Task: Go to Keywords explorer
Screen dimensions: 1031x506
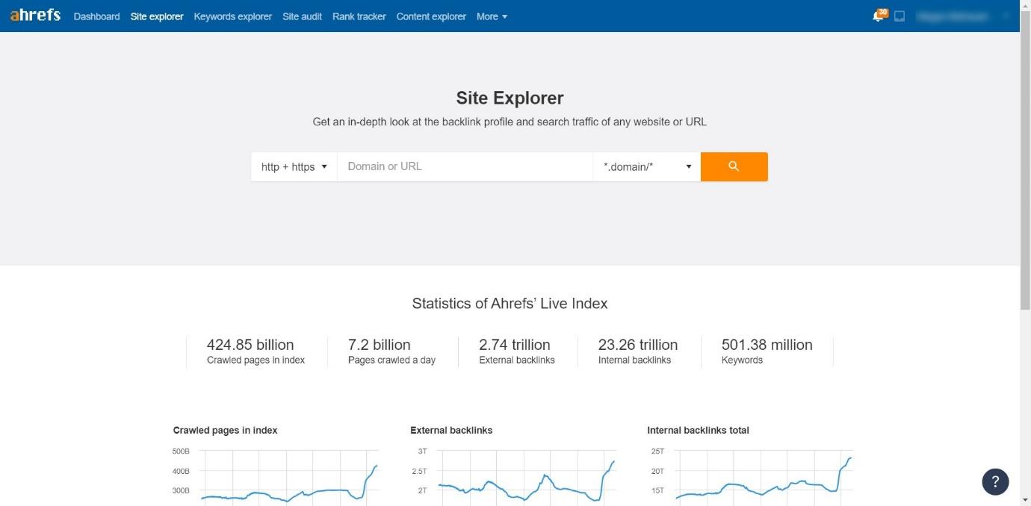Action: tap(232, 16)
